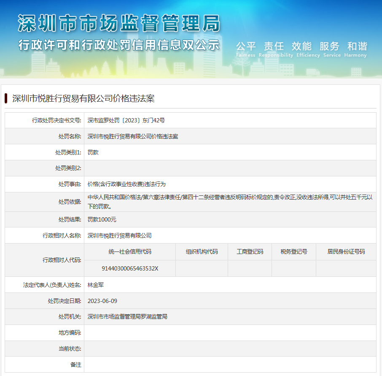Click the label 备注
Image resolution: width=382 pixels, height=376 pixels.
[75, 365]
